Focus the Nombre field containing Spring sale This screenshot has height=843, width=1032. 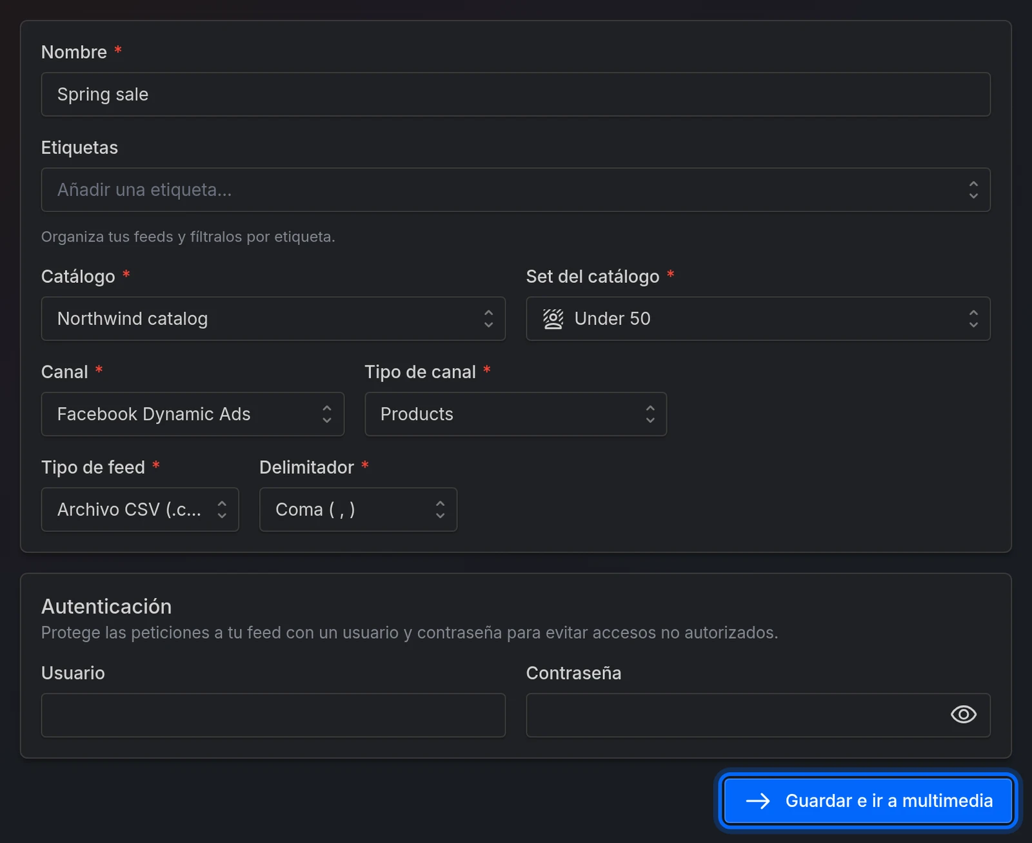pos(516,94)
